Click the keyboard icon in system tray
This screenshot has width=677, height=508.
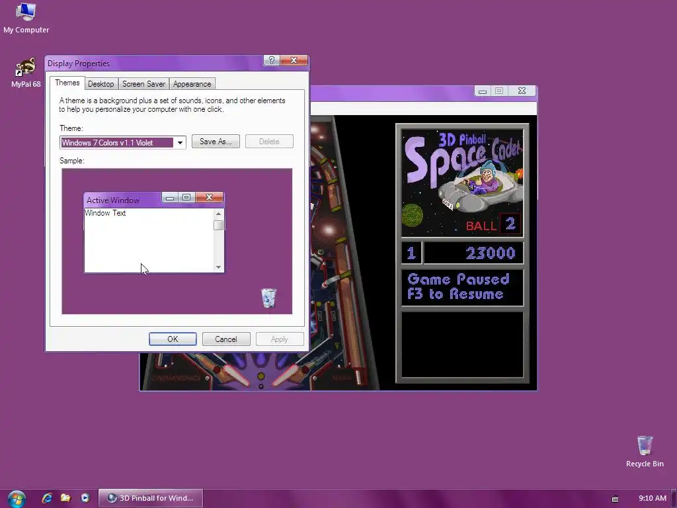coord(616,499)
